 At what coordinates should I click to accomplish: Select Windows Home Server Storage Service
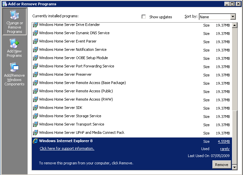coord(132,116)
